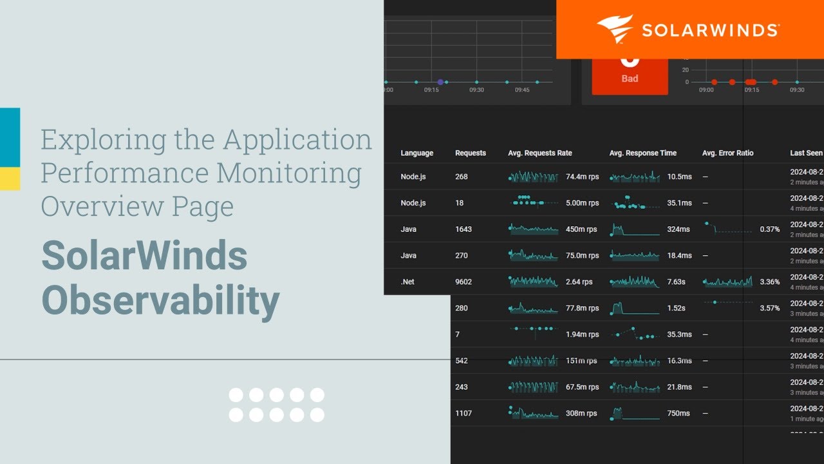The image size is (824, 464).
Task: Select the 74.4m rps rate value
Action: point(583,177)
